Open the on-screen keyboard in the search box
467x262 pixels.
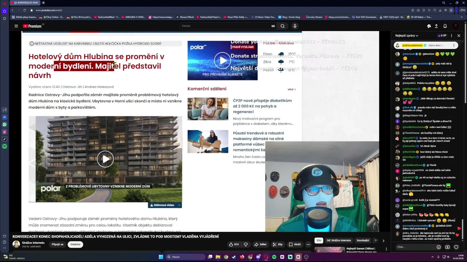coord(273,26)
